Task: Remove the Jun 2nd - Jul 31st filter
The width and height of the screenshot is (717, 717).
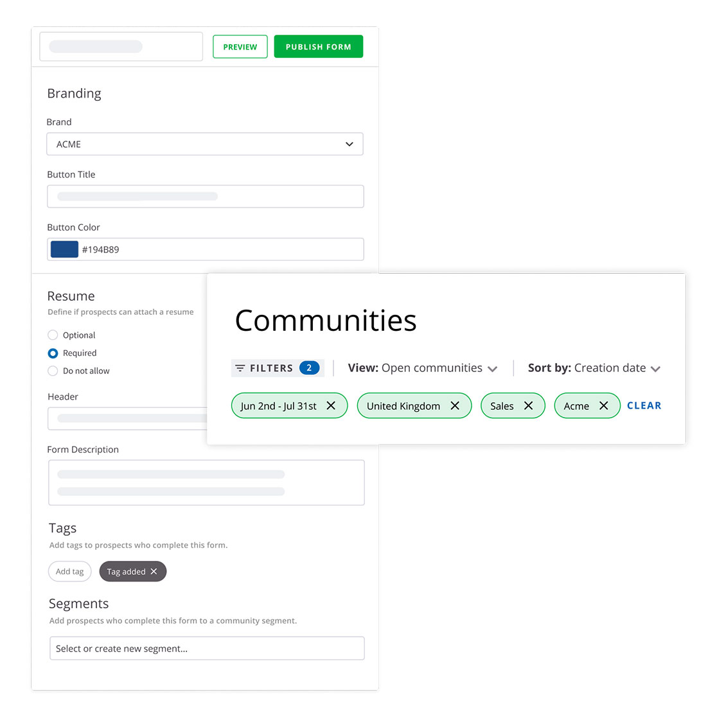Action: tap(331, 405)
